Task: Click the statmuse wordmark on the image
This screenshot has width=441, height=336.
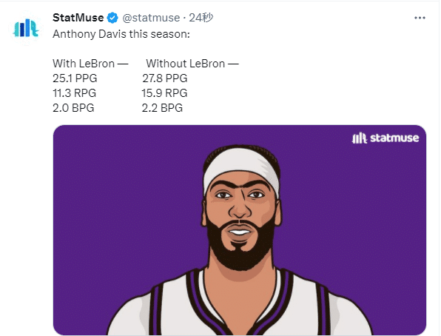Action: point(394,138)
